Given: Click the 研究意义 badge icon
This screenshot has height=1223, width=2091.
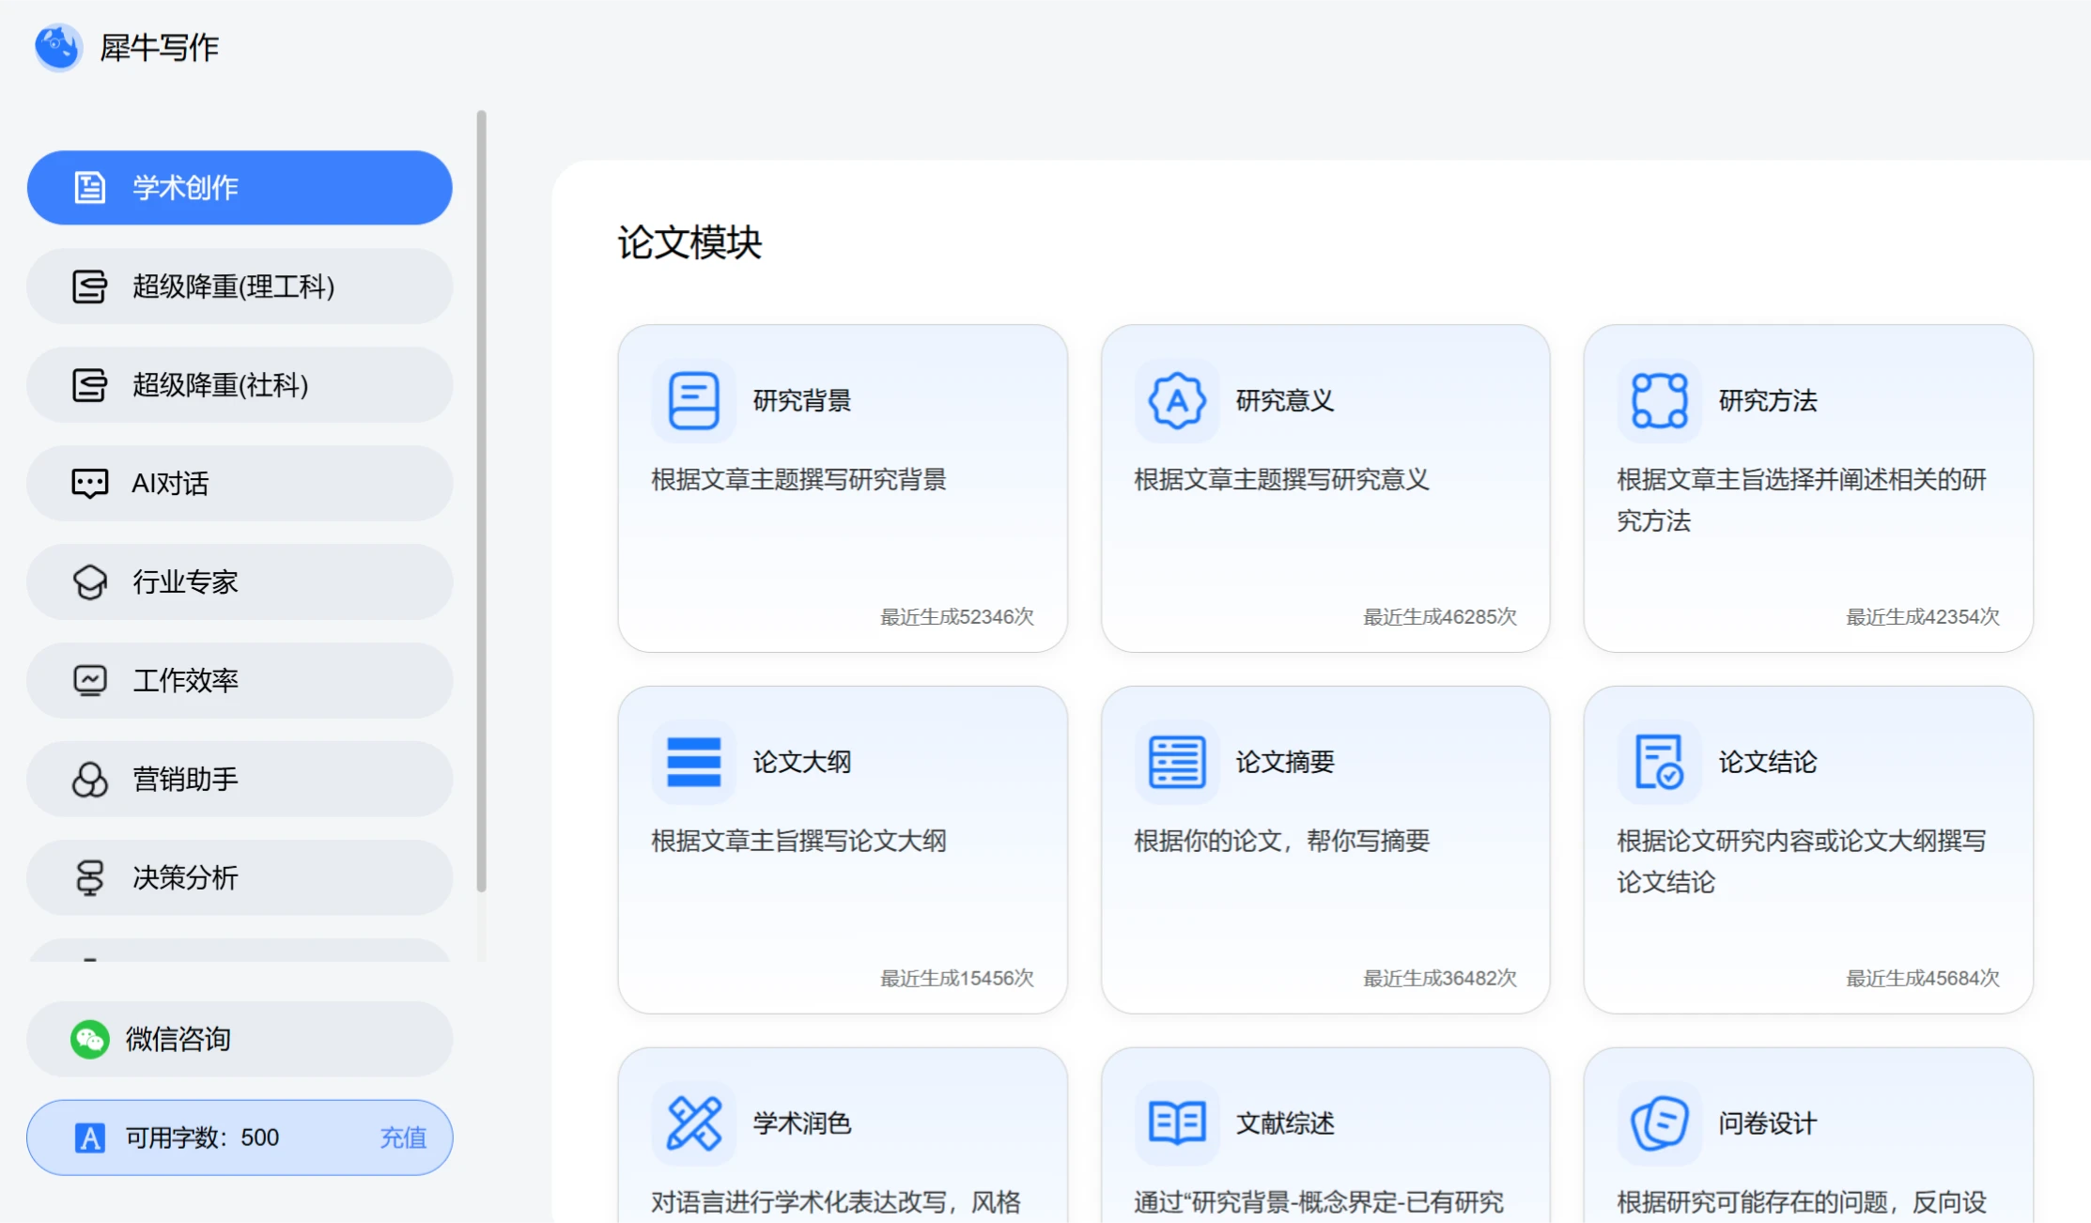Looking at the screenshot, I should 1176,401.
